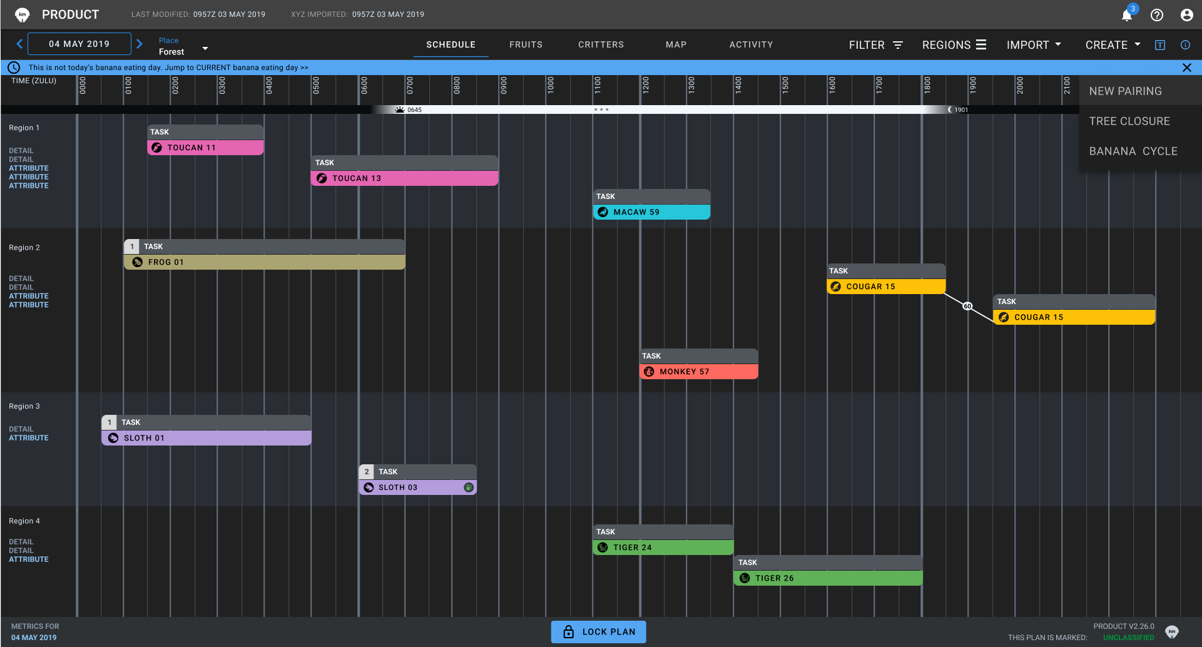This screenshot has width=1202, height=647.
Task: Open the Place Forest dropdown
Action: click(183, 46)
